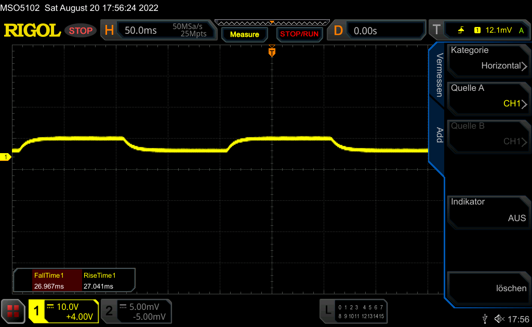
Task: Toggle the muted speaker icon
Action: 499,319
